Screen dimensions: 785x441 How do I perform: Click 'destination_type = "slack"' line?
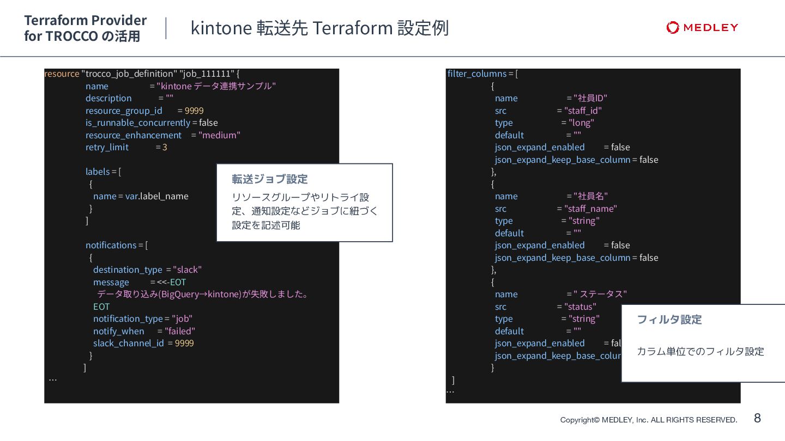pos(148,269)
